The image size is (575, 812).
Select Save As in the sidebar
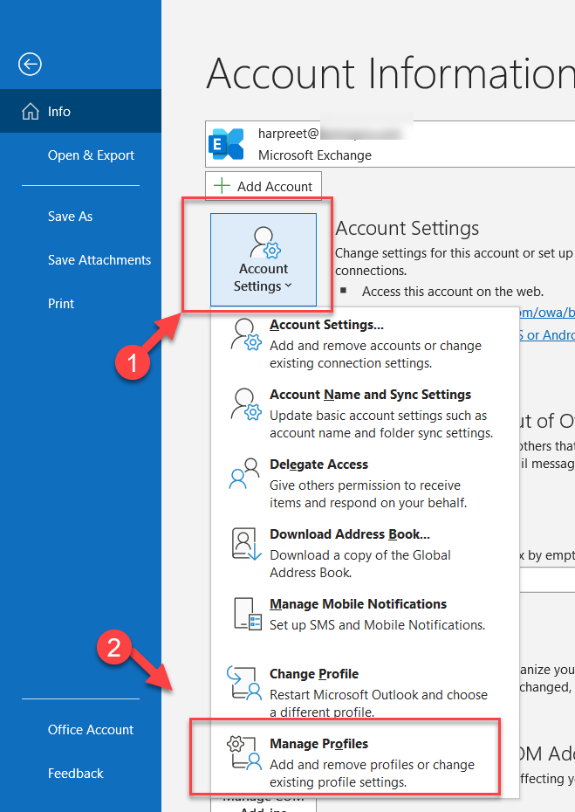[x=70, y=216]
